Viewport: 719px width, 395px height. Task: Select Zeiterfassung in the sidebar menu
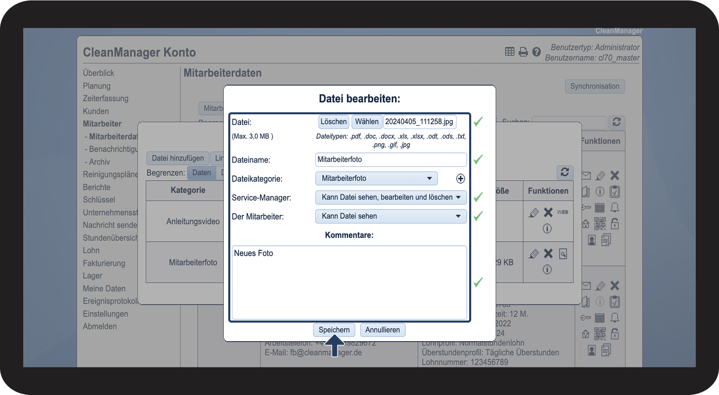pyautogui.click(x=105, y=98)
